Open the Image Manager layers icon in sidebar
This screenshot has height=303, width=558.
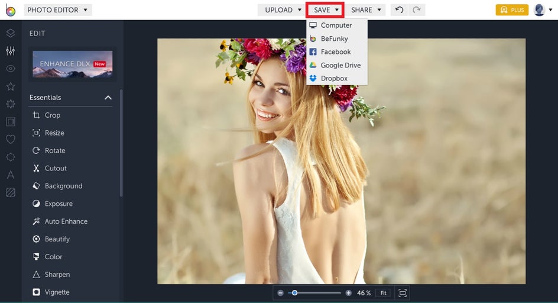tap(11, 33)
